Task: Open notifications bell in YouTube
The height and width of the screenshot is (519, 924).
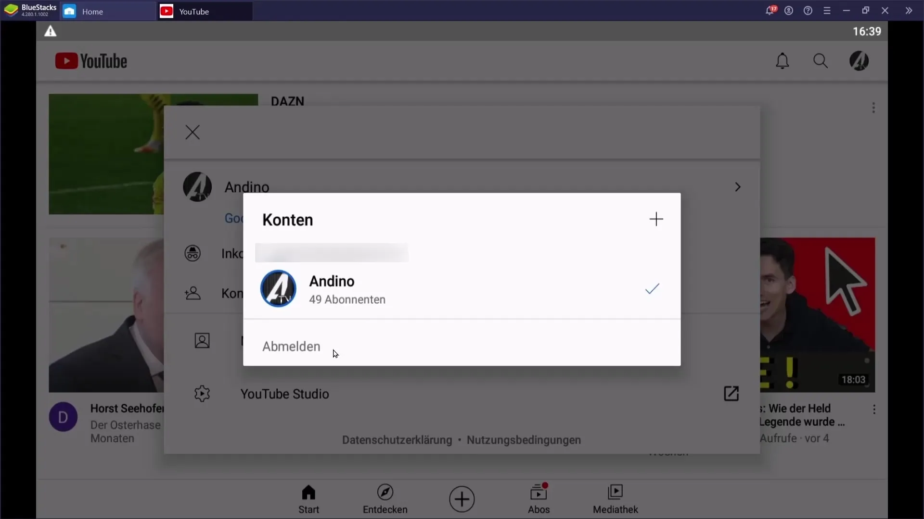Action: [783, 61]
